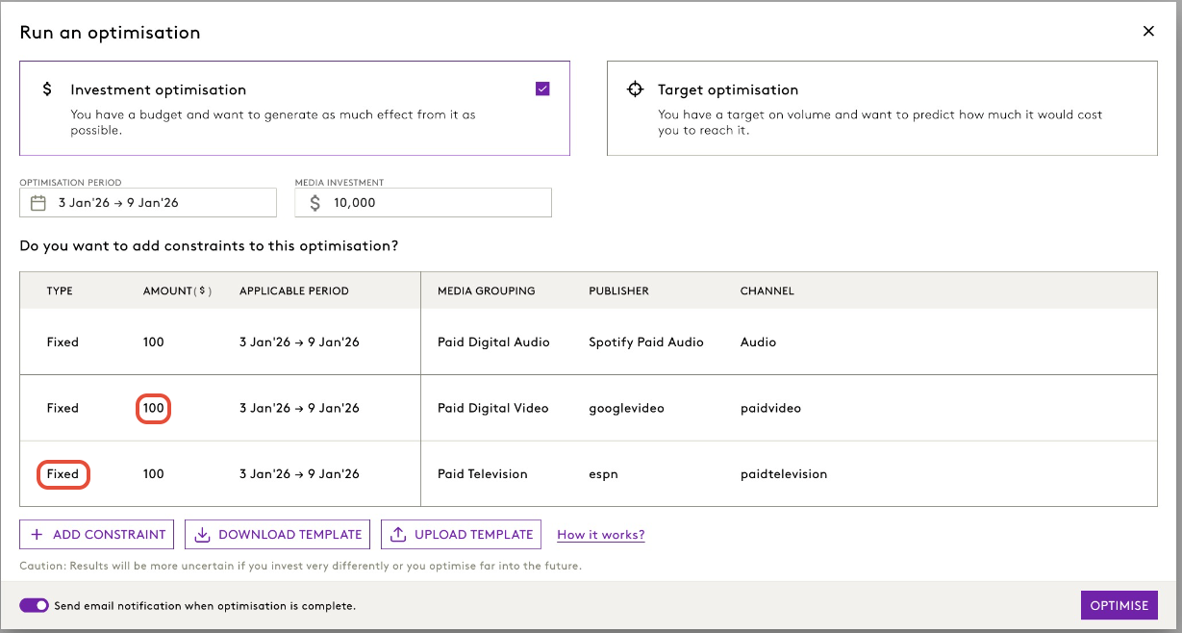The width and height of the screenshot is (1182, 633).
Task: Click the Investment optimisation dollar icon
Action: point(47,89)
